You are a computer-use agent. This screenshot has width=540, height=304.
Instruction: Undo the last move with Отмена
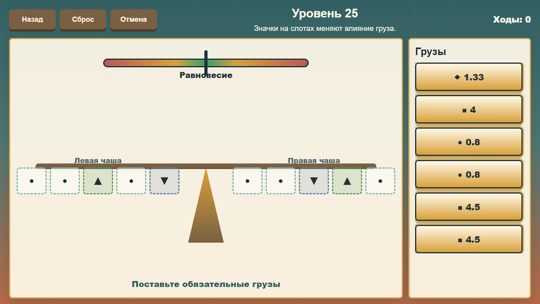134,19
